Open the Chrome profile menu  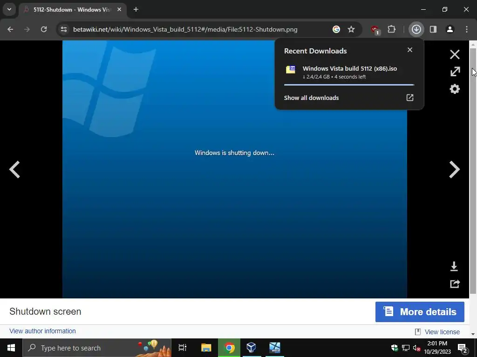(x=450, y=29)
